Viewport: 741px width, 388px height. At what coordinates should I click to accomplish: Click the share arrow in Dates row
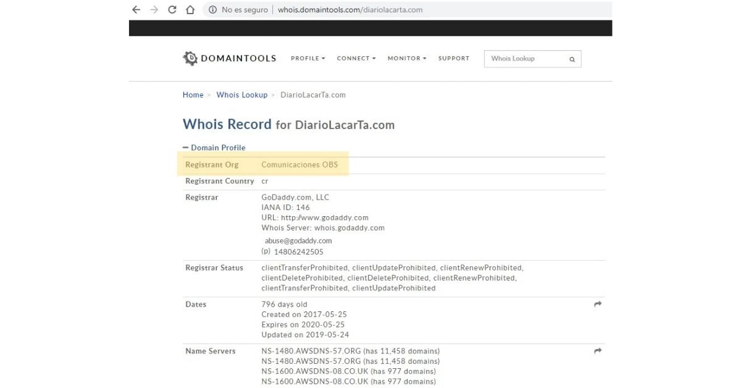(598, 305)
